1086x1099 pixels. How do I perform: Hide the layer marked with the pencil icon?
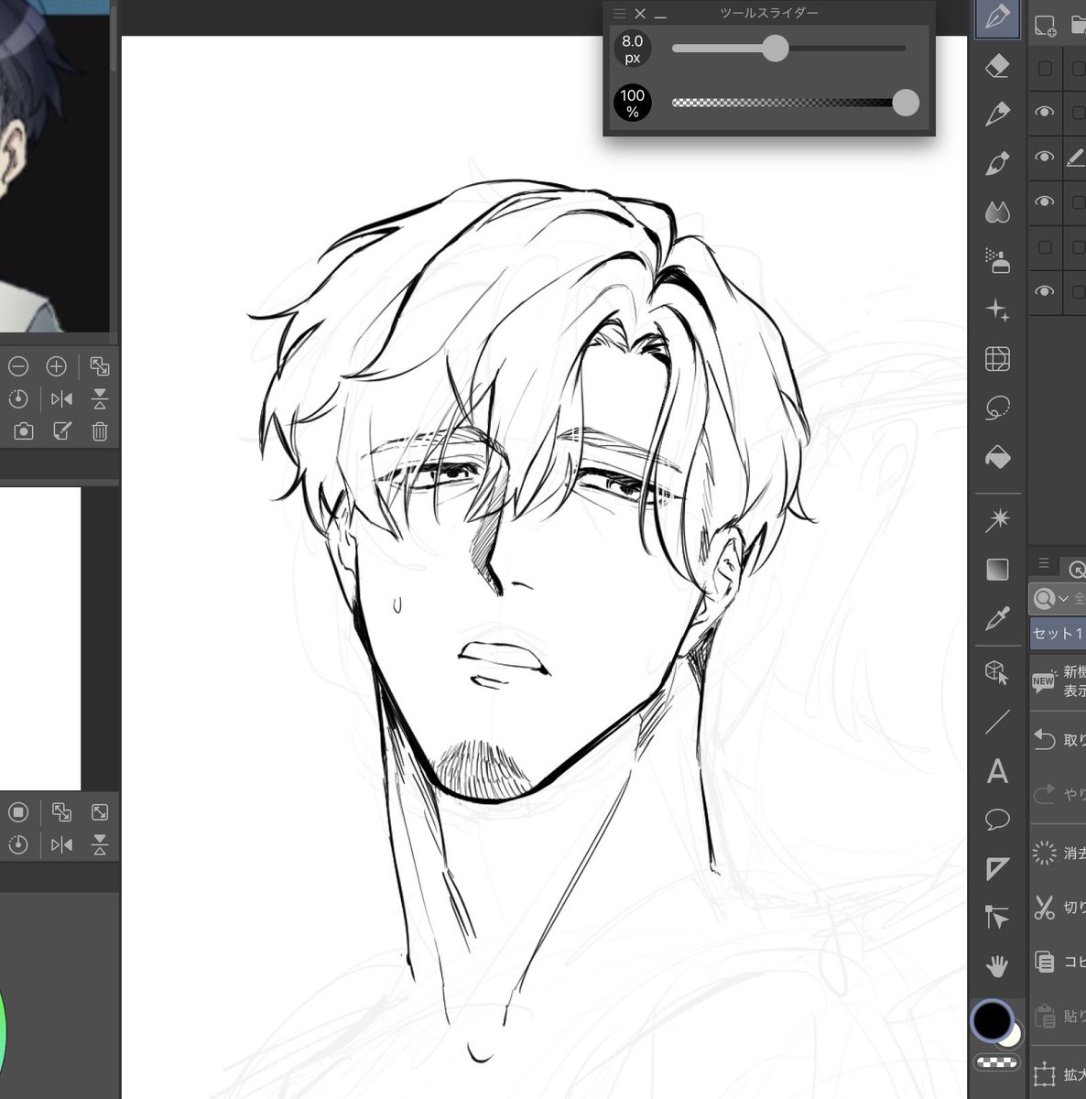click(x=1045, y=157)
